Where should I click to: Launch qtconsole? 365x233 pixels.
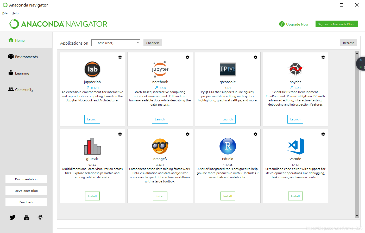[228, 119]
